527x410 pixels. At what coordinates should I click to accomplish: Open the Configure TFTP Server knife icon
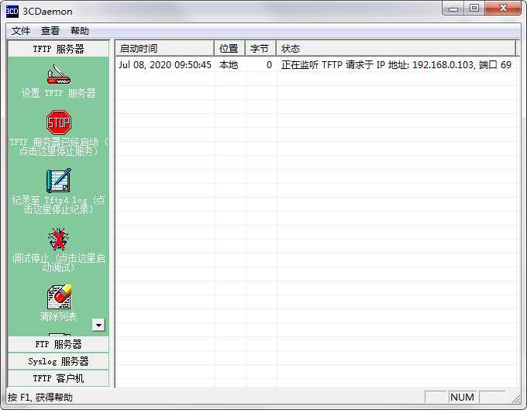point(59,74)
